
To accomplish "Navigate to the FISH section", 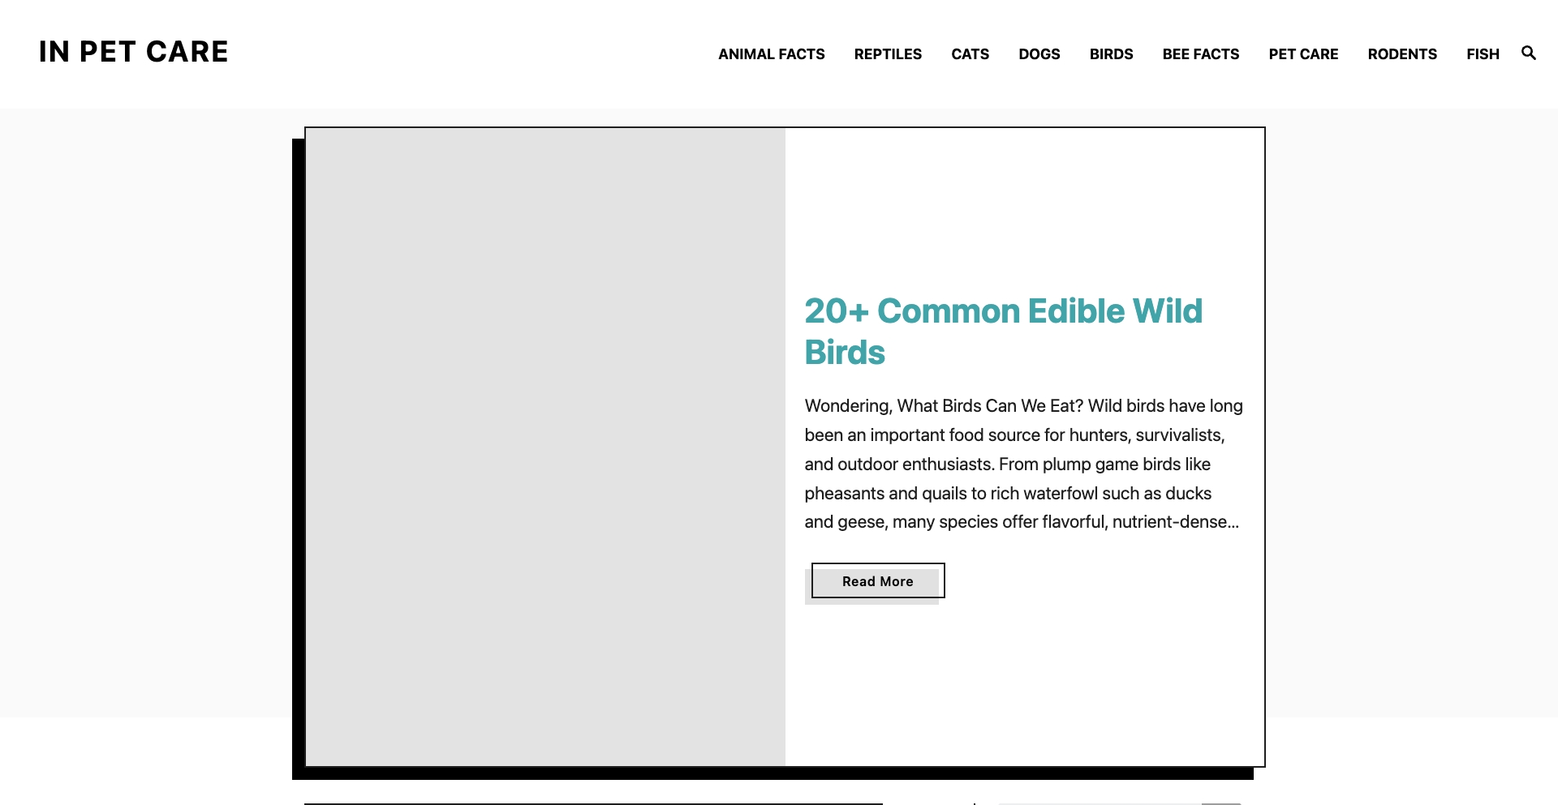I will click(x=1483, y=54).
